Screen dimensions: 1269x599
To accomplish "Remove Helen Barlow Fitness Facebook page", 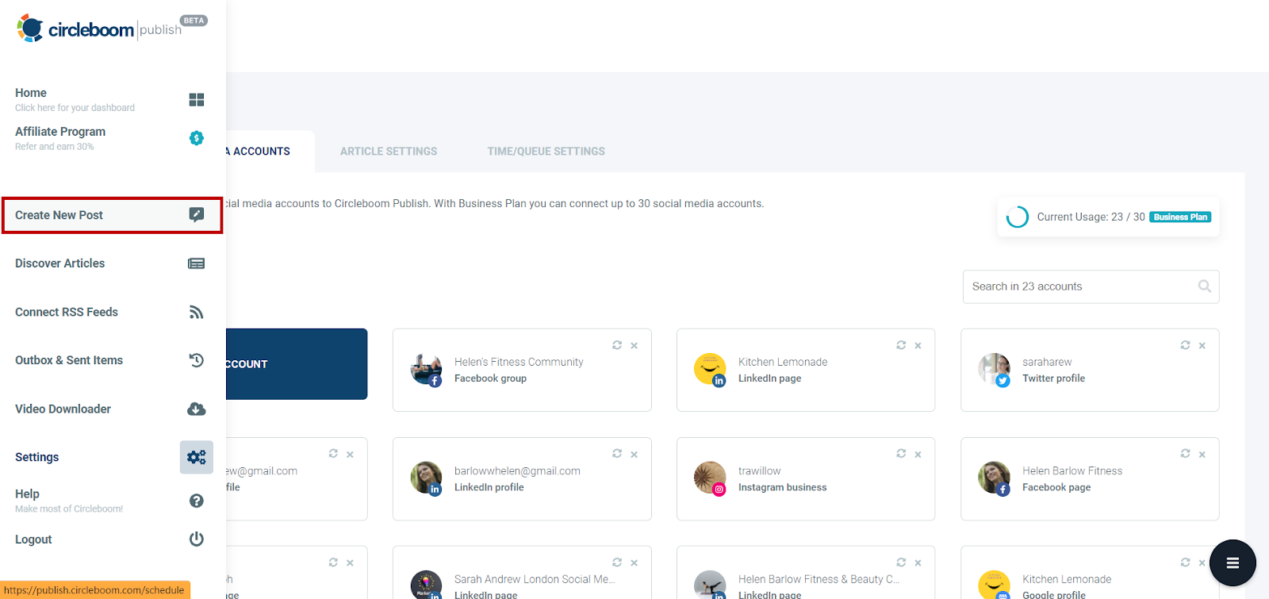I will pyautogui.click(x=1202, y=455).
